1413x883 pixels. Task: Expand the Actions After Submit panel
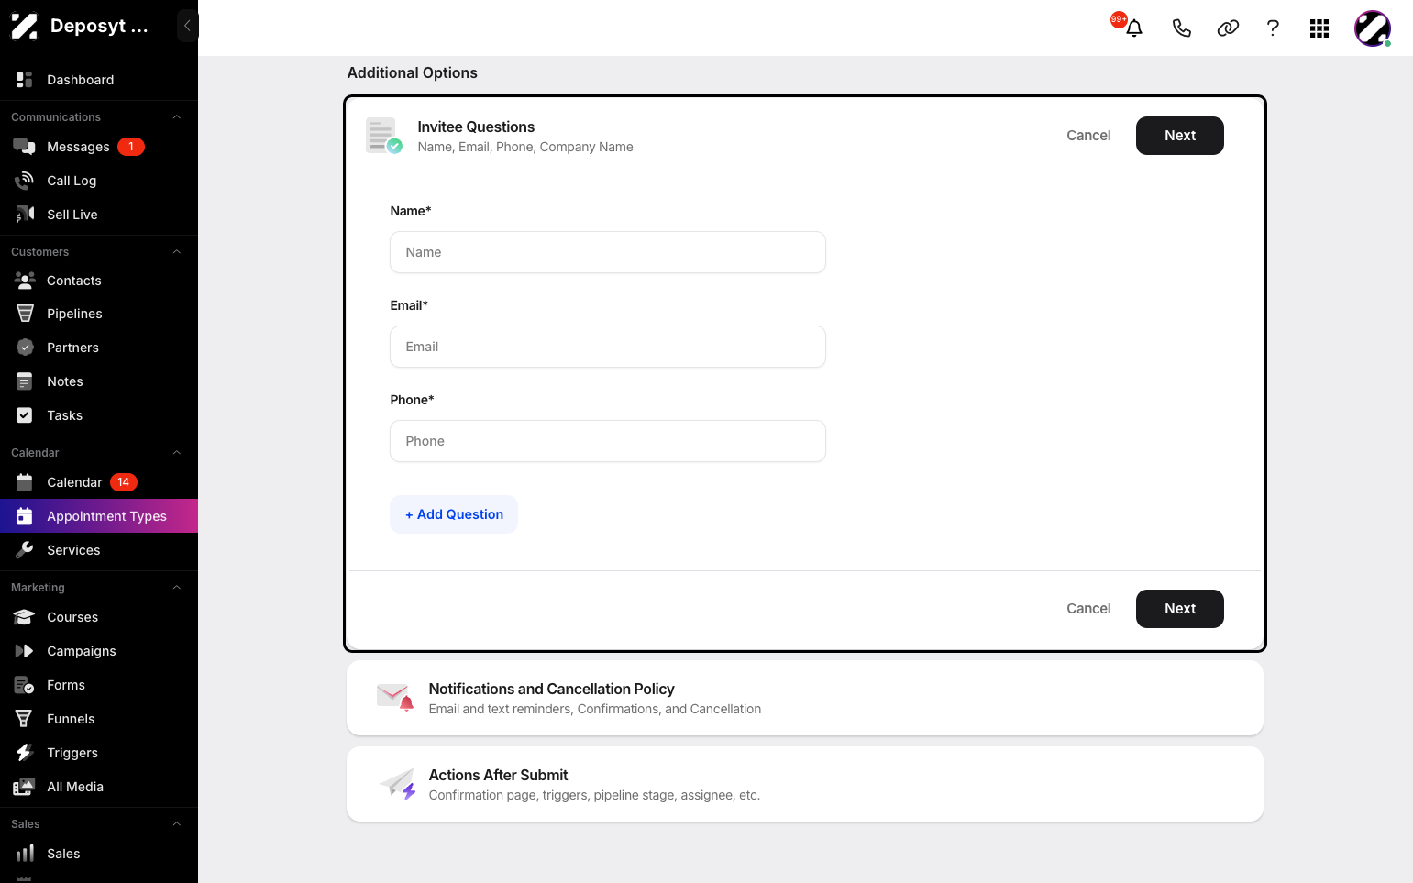(805, 784)
